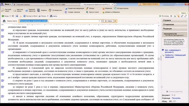The image size is (189, 106).
Task: Click the gray up arrow next to По списку
Action: coord(171,16)
